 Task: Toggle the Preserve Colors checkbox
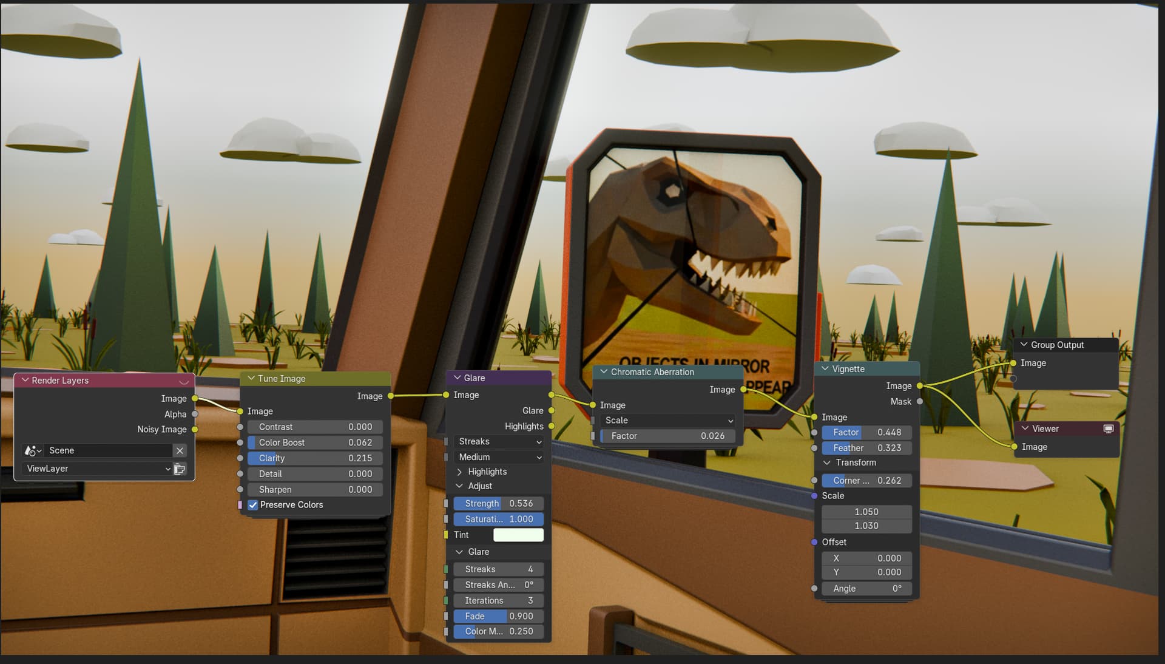tap(253, 505)
